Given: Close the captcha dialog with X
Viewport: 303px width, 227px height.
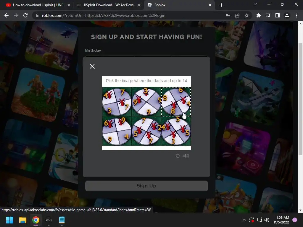Looking at the screenshot, I should [92, 66].
